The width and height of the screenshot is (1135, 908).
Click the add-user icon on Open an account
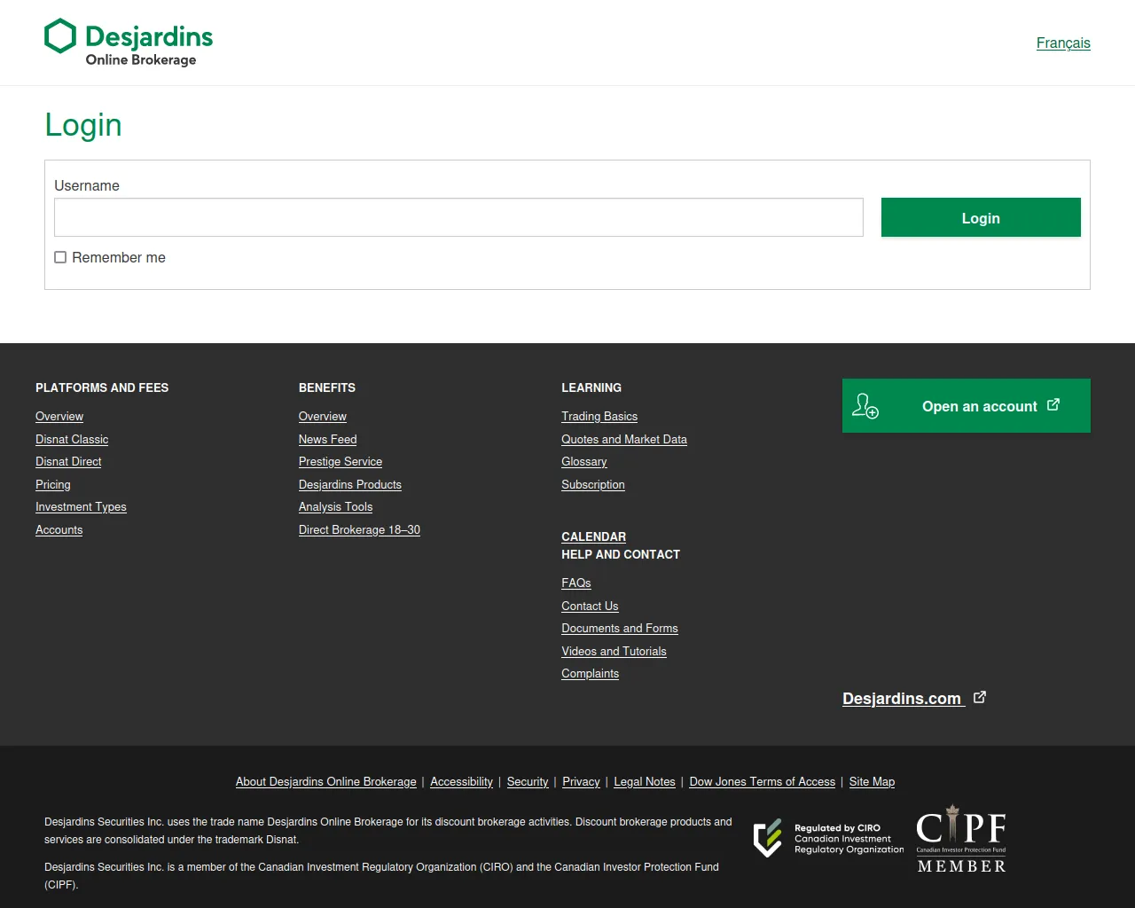[x=865, y=406]
